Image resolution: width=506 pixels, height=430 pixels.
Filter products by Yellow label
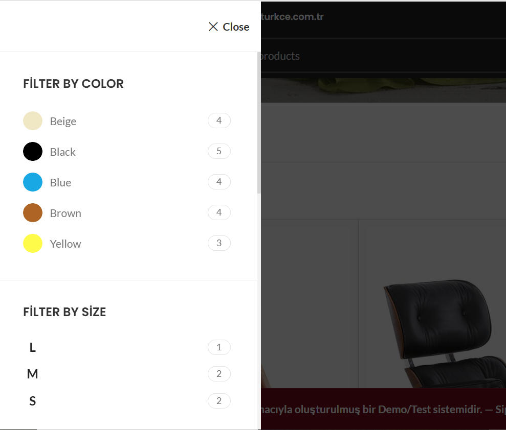click(65, 244)
